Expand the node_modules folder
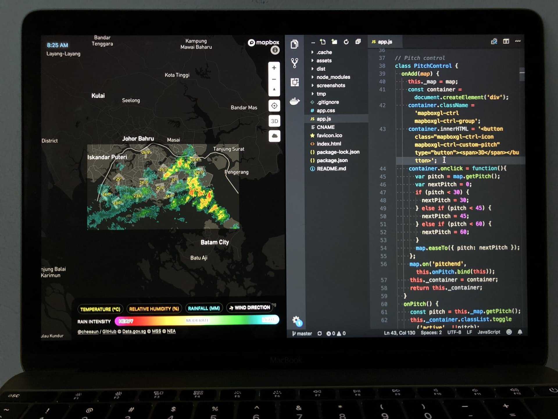This screenshot has height=419, width=558. 333,77
